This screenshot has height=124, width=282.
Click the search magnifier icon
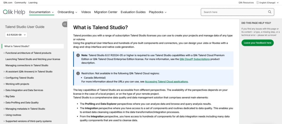pos(270,12)
